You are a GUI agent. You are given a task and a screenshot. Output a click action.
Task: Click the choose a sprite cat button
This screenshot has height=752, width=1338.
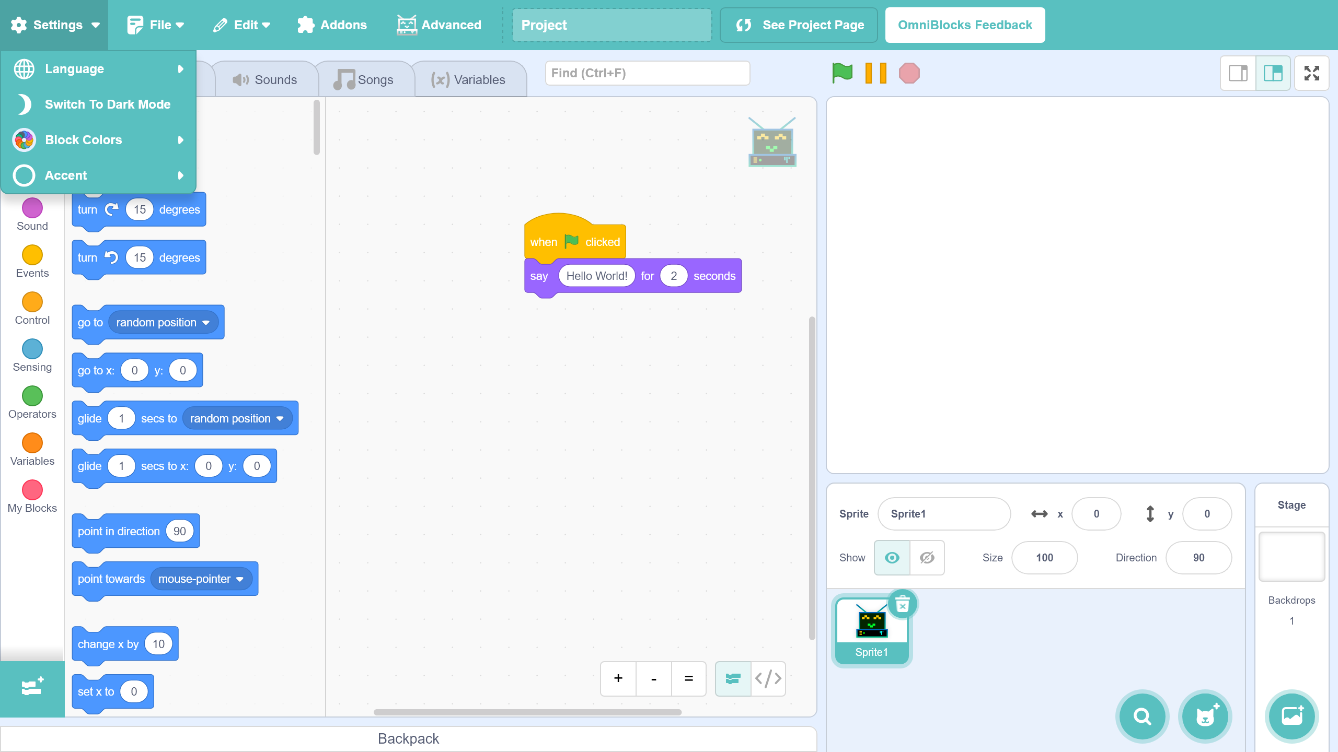pos(1205,716)
